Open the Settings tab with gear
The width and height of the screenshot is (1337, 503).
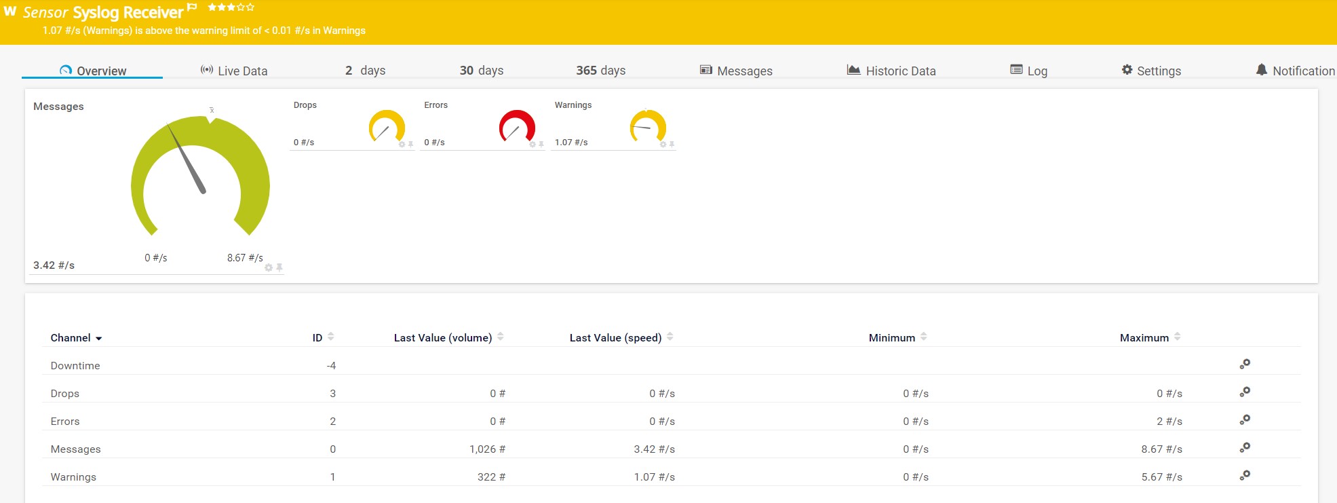pos(1151,71)
